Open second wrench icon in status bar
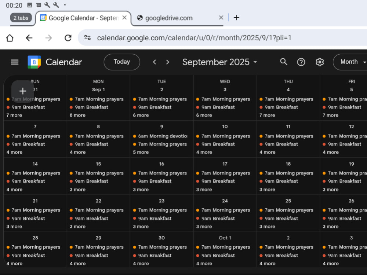Viewport: 367px width, 275px height. pos(56,5)
